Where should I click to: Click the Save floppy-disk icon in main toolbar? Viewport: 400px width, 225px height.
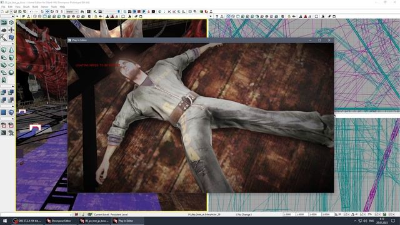(15, 12)
